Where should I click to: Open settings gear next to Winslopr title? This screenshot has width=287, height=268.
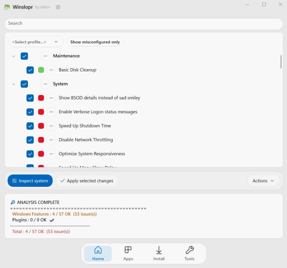(58, 7)
